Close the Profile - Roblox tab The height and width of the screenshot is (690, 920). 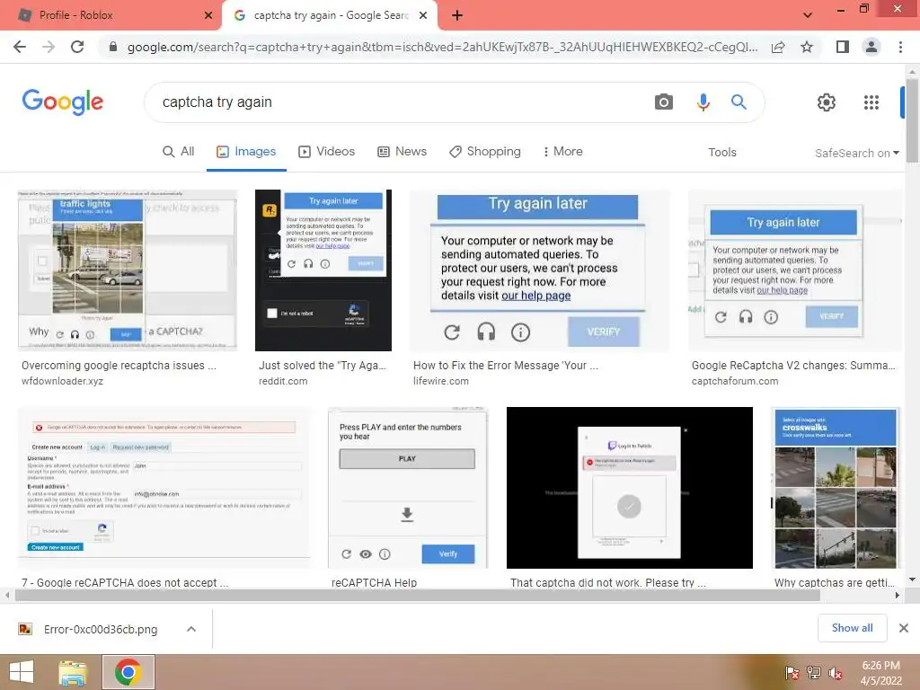[x=208, y=15]
